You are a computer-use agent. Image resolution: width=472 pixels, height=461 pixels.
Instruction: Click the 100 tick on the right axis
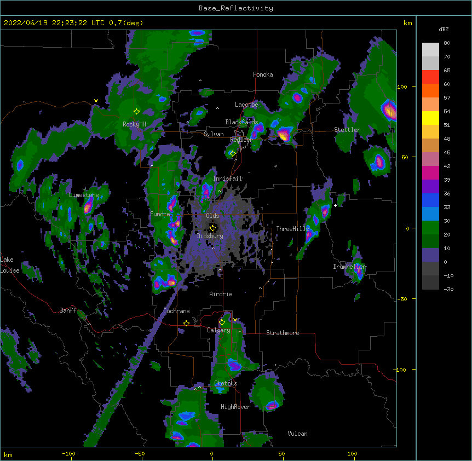(x=402, y=87)
